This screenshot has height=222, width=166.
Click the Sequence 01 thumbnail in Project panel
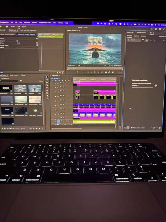pos(35,88)
